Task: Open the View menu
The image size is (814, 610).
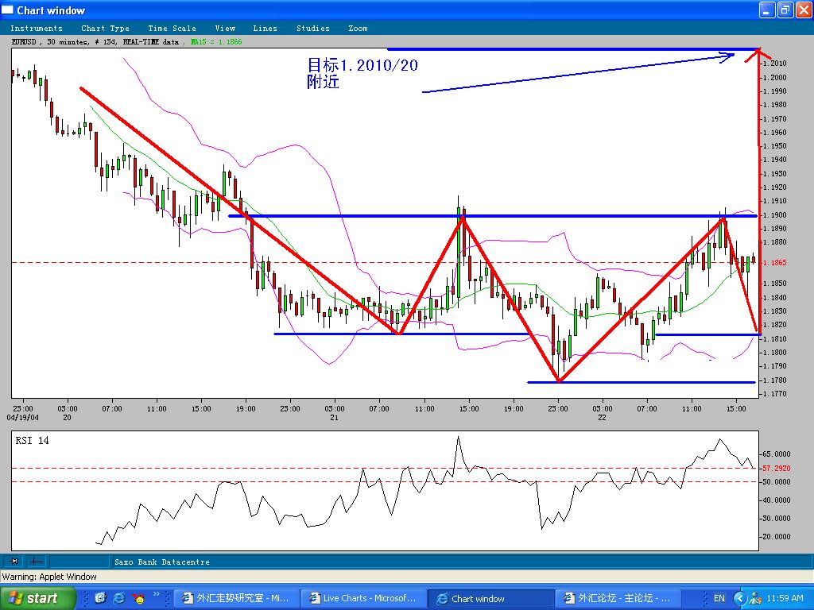Action: click(x=225, y=29)
